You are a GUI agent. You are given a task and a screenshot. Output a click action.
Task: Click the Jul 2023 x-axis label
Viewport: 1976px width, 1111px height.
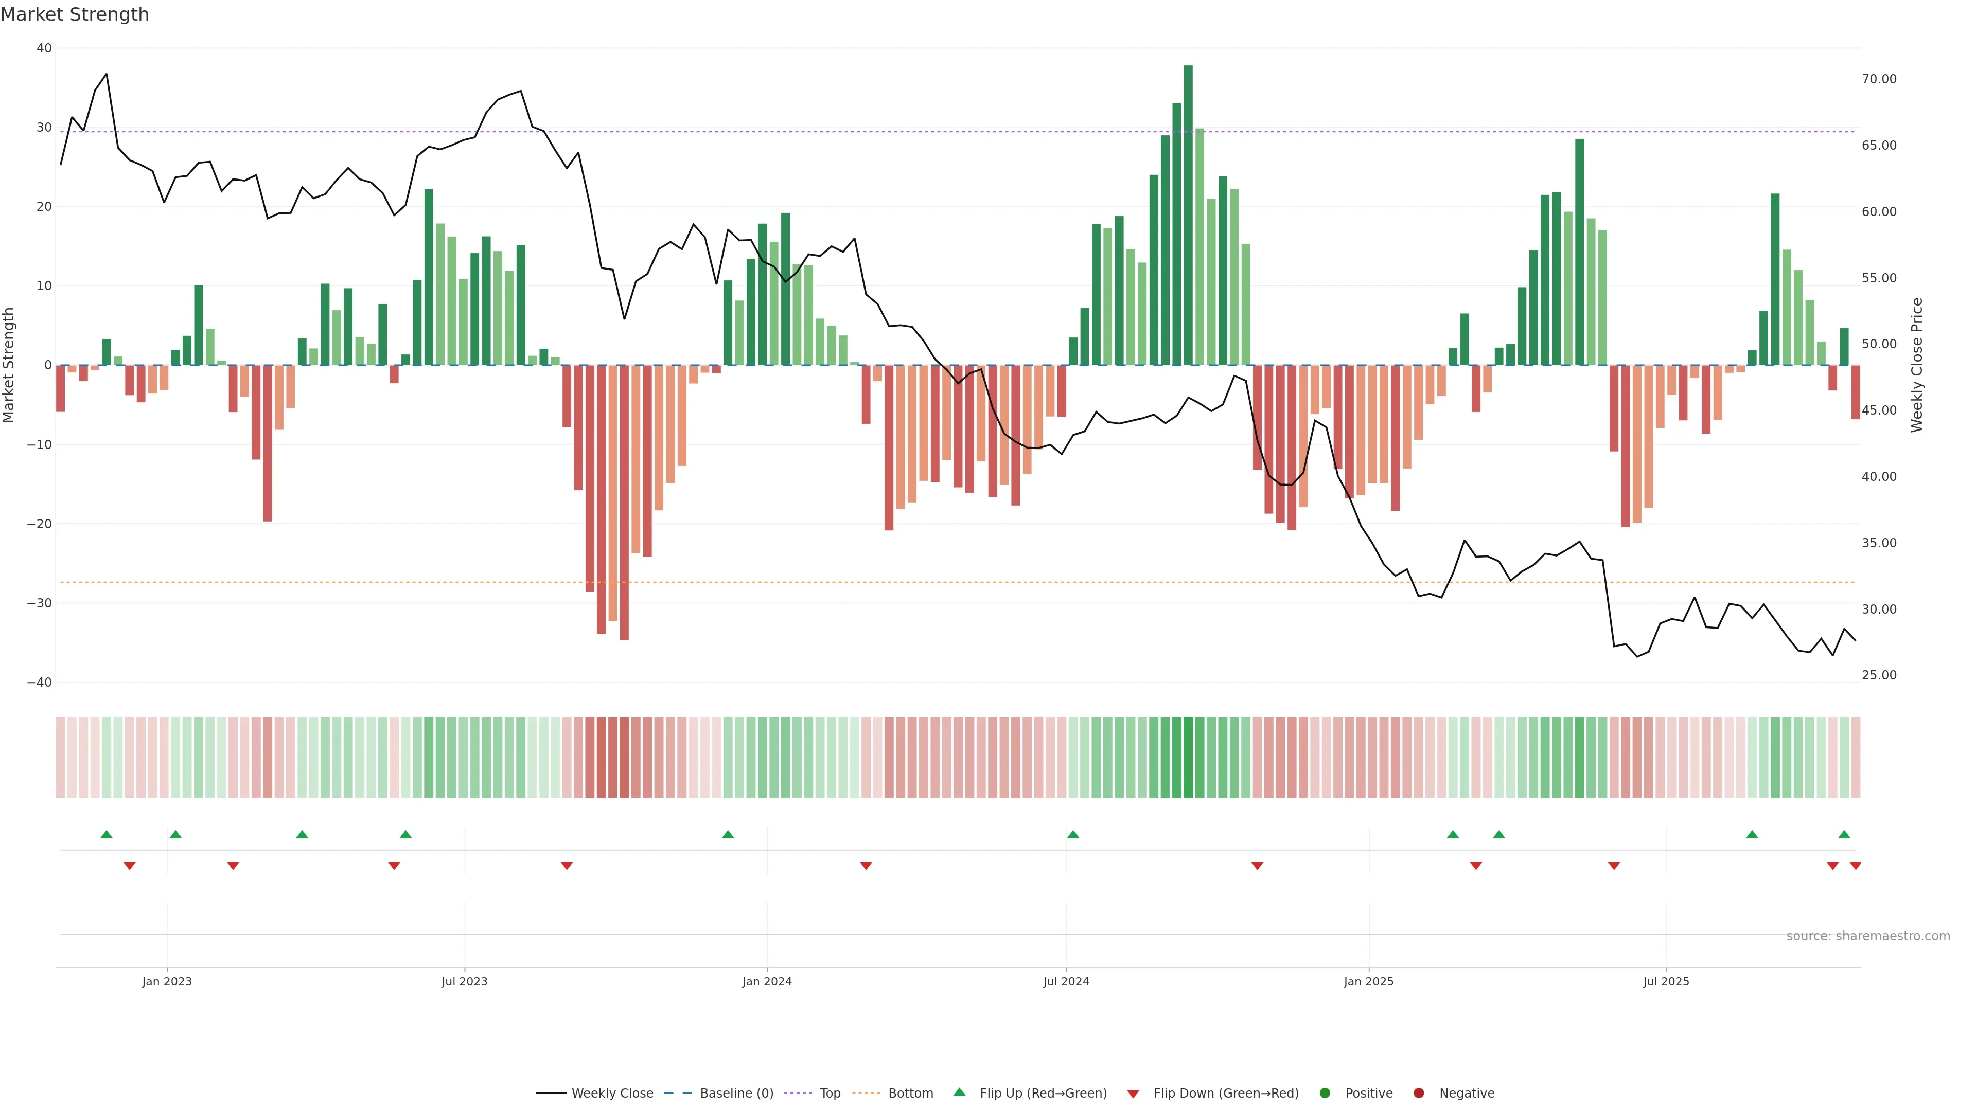(x=464, y=981)
